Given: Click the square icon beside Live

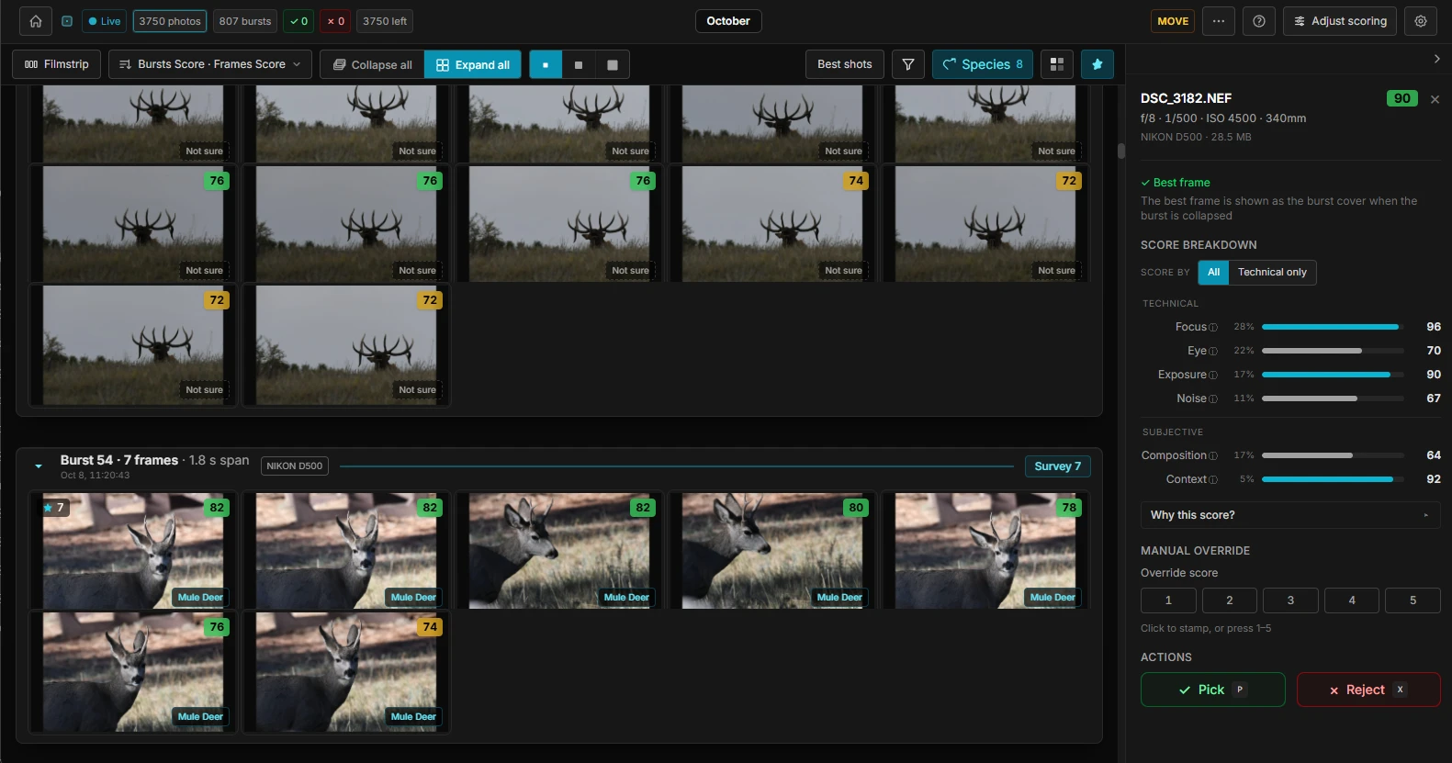Looking at the screenshot, I should [67, 21].
